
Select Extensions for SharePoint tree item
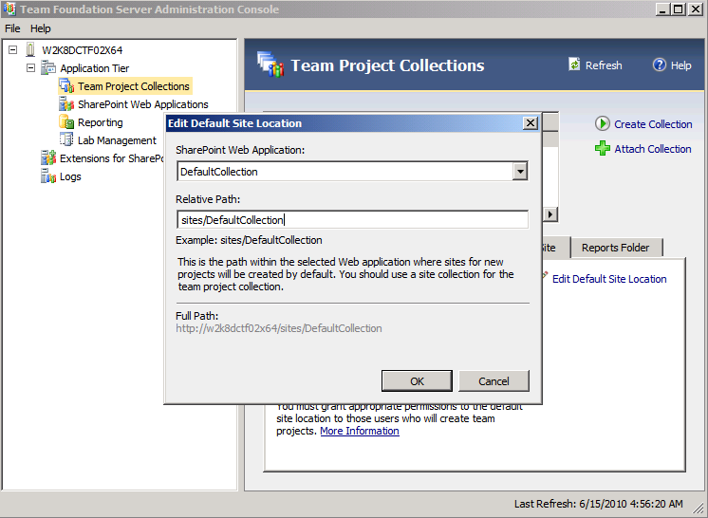pos(111,158)
